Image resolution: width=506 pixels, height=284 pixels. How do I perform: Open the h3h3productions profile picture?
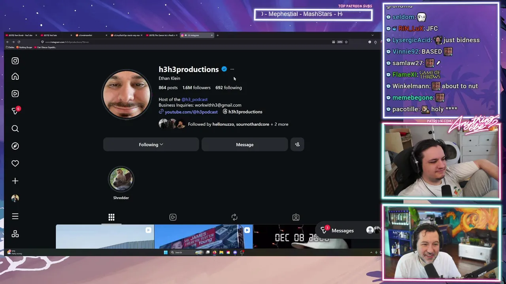click(126, 95)
